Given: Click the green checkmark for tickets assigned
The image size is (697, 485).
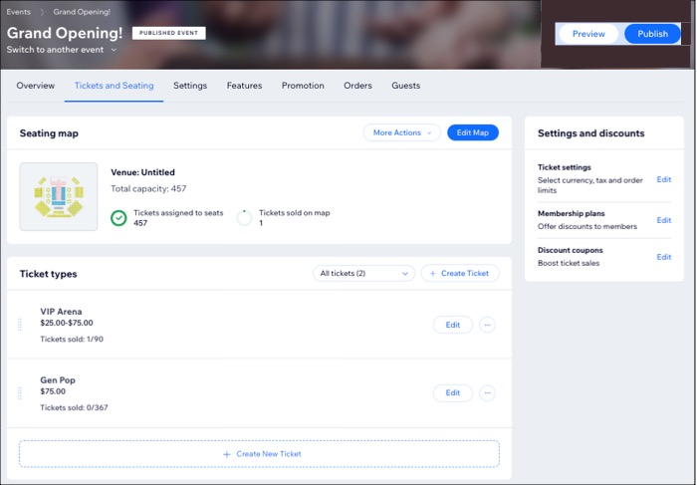Looking at the screenshot, I should click(x=118, y=218).
